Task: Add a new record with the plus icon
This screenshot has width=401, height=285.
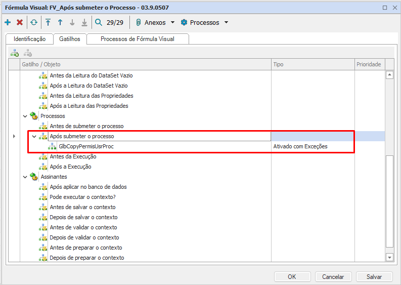Action: (8, 23)
